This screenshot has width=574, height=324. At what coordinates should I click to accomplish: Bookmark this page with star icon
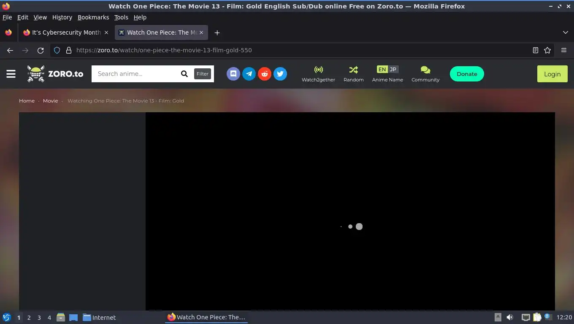(x=547, y=50)
